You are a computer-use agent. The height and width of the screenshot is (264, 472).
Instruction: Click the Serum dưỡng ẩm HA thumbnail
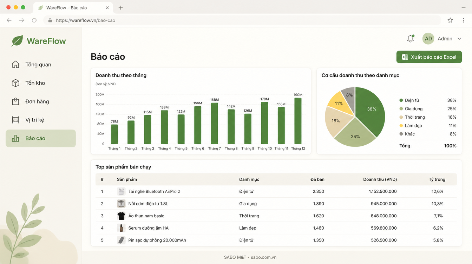coord(121,228)
